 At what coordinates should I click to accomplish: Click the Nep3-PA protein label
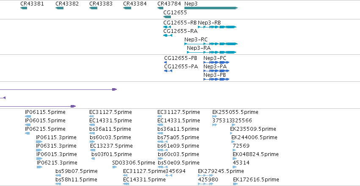(215, 67)
